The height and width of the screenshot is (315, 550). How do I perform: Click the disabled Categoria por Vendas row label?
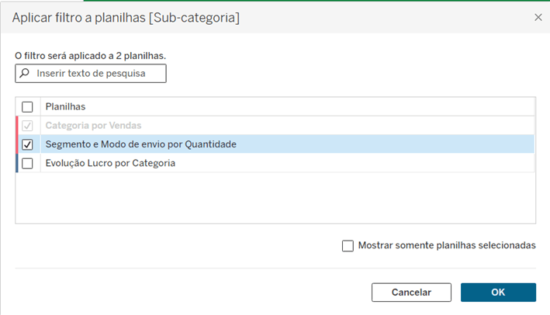point(93,125)
